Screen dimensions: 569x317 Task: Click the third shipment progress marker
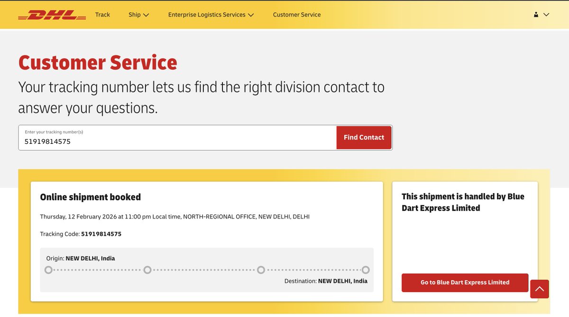[x=261, y=270]
